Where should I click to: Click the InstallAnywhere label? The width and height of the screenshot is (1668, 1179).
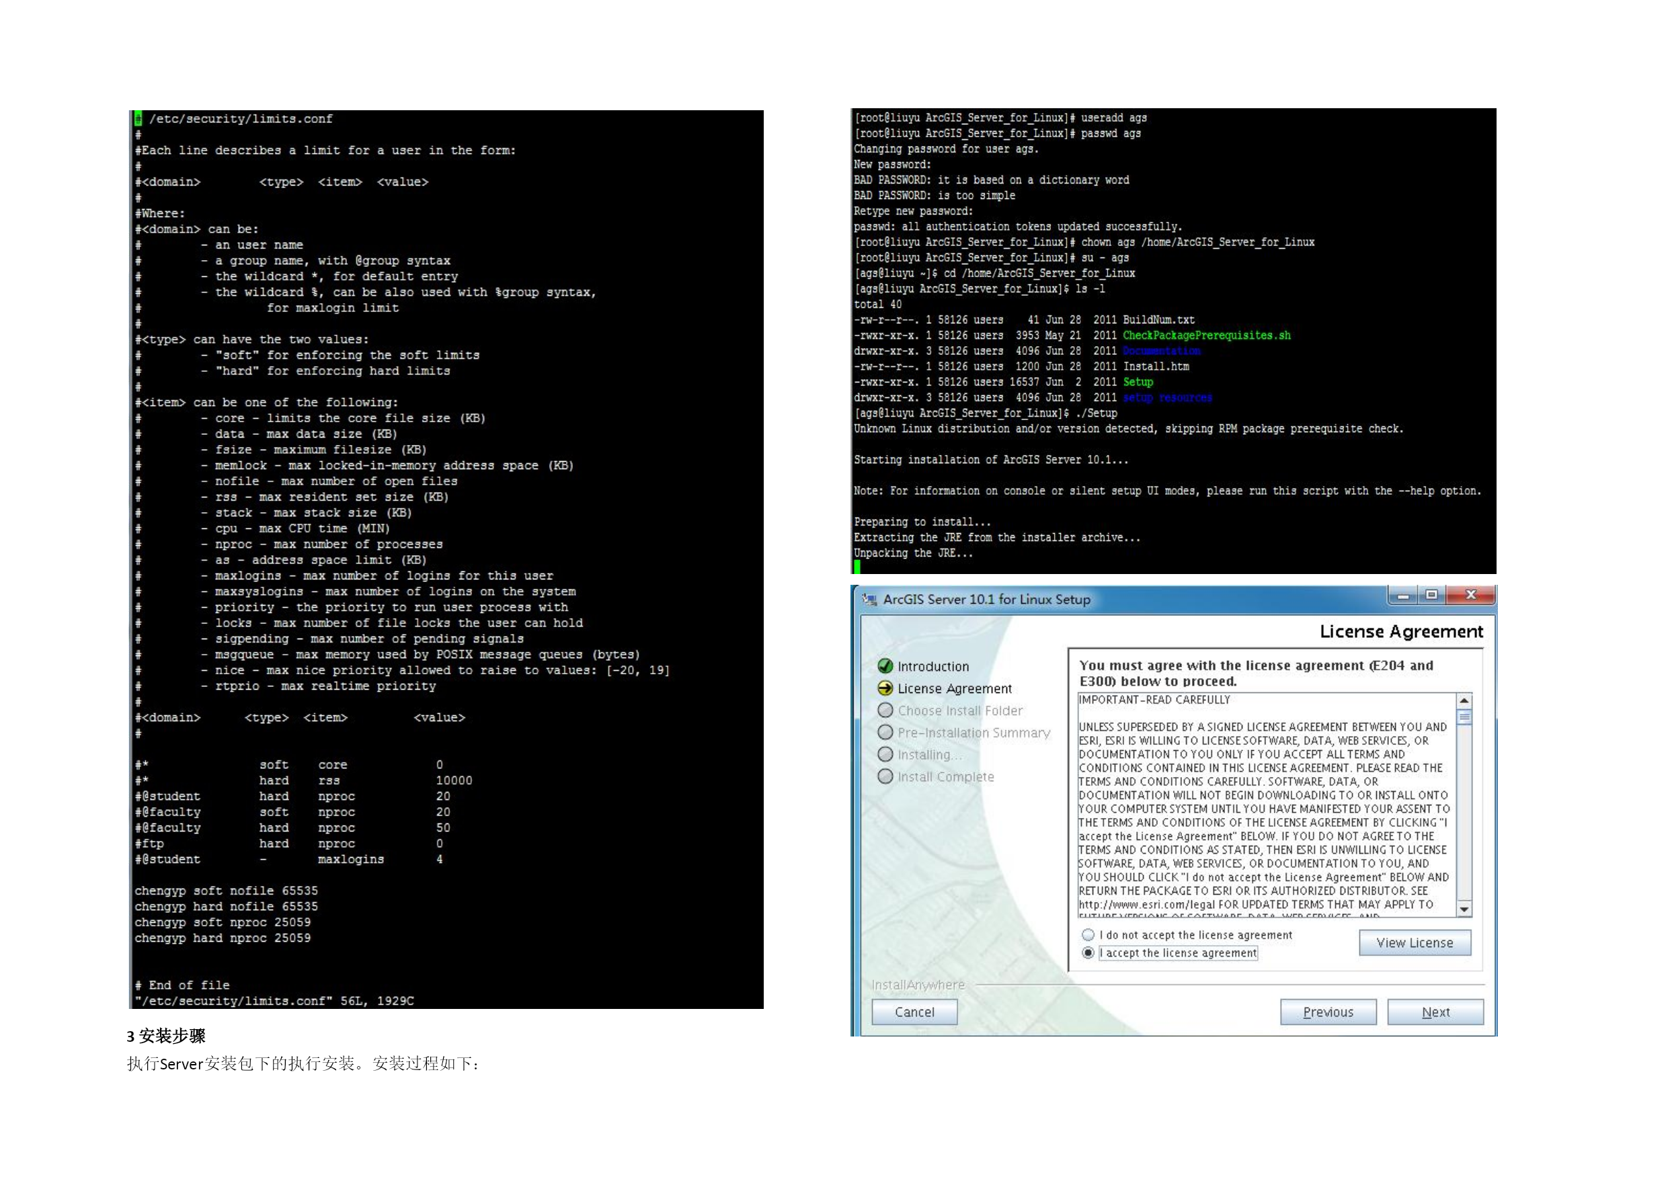(x=918, y=985)
